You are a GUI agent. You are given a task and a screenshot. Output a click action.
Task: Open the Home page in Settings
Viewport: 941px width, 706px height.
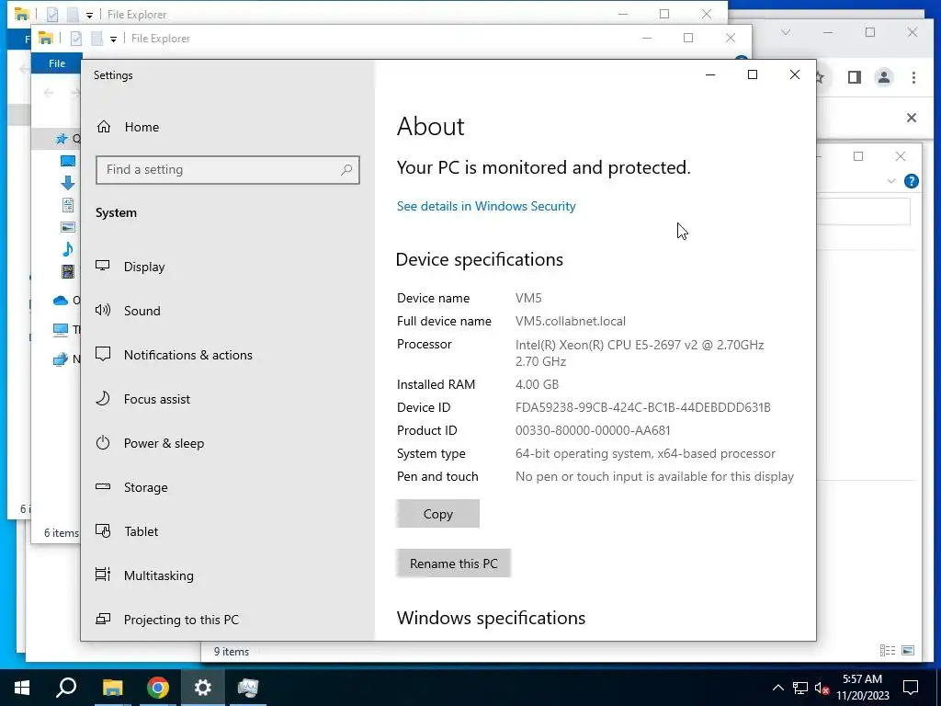[x=142, y=127]
